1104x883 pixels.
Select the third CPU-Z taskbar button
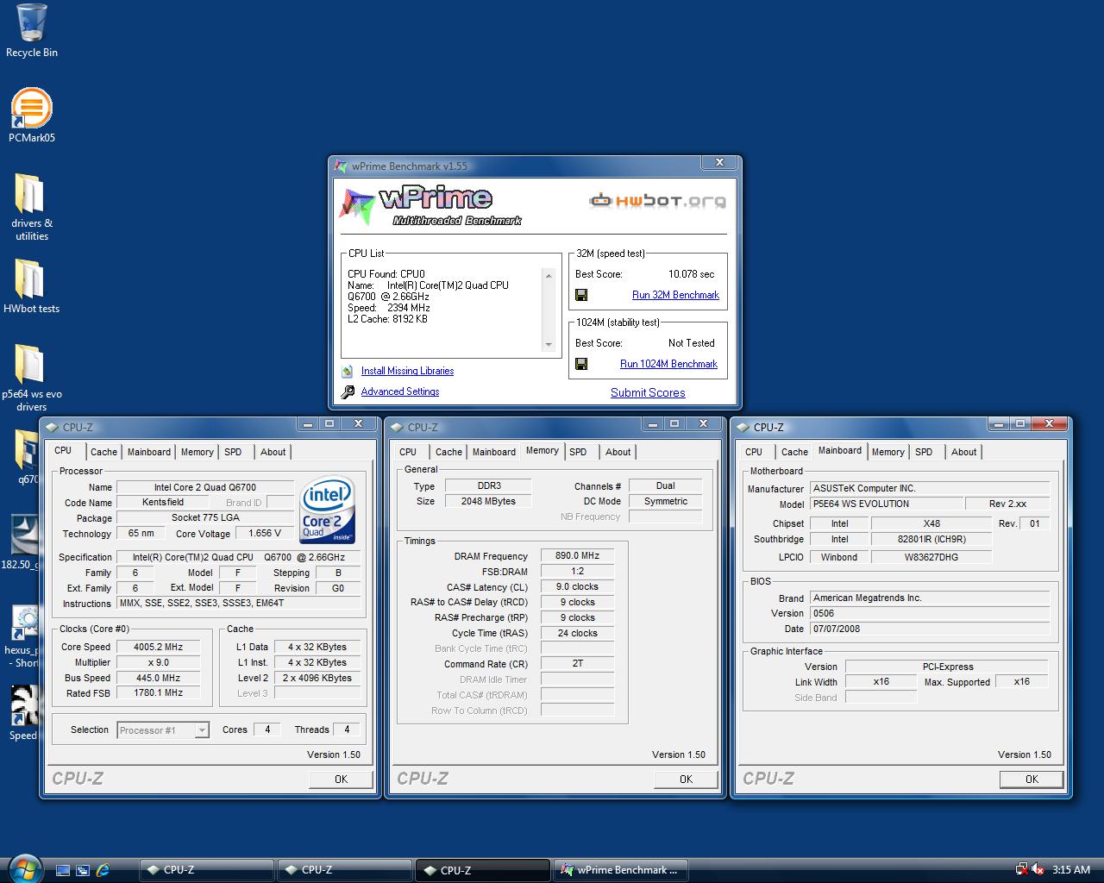pos(482,870)
